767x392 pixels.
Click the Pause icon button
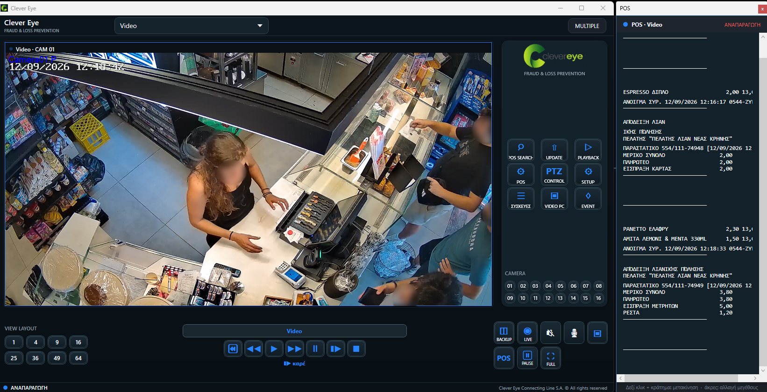[527, 358]
